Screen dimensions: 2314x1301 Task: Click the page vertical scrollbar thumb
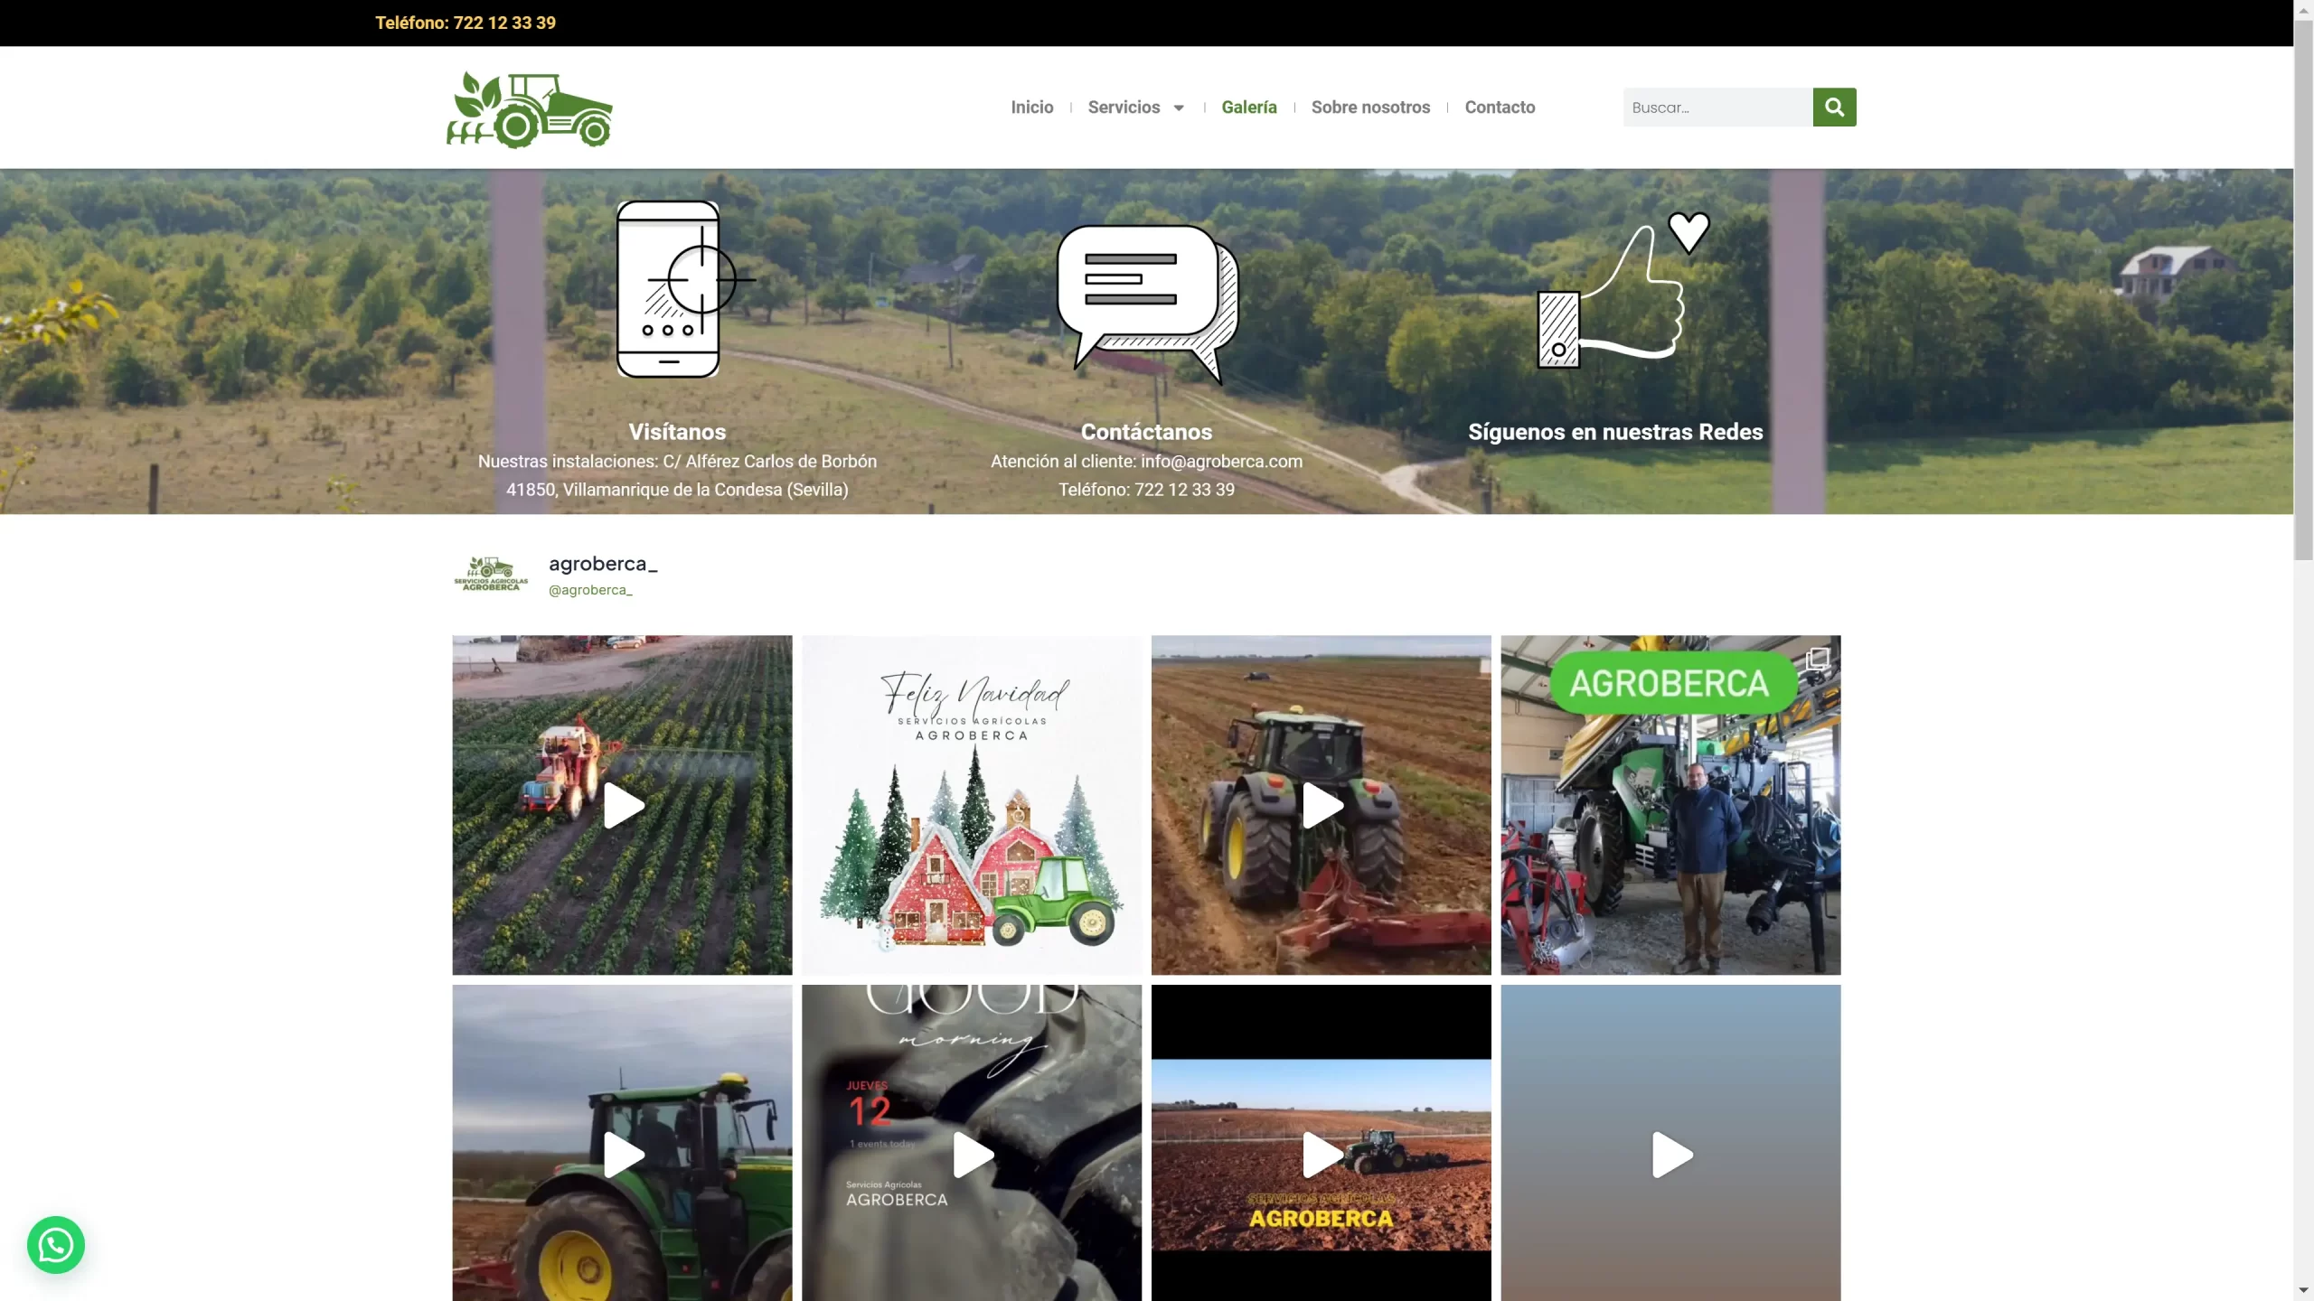pyautogui.click(x=2303, y=289)
